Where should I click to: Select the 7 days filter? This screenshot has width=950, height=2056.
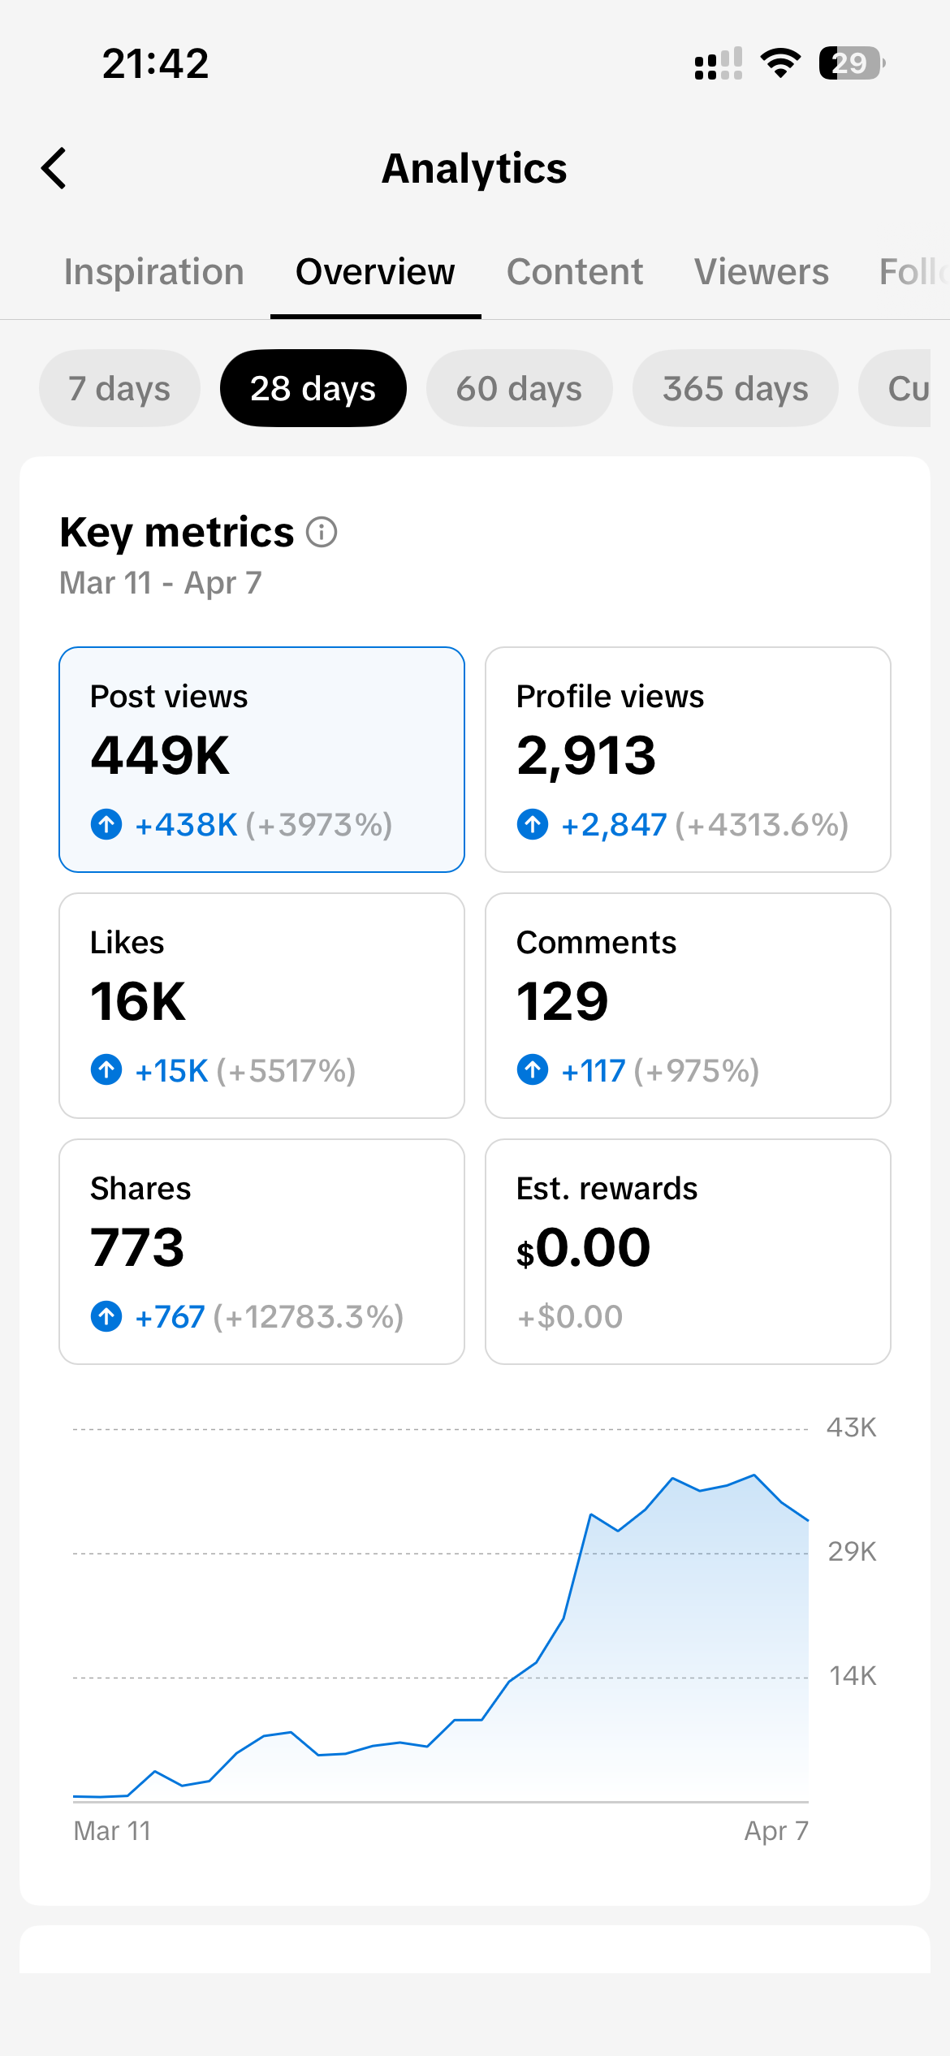[119, 388]
